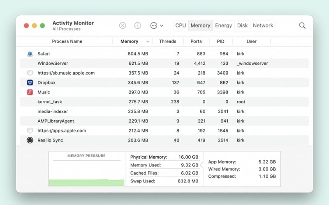
Task: Click the Memory Used 9.32 GB value
Action: [190, 165]
